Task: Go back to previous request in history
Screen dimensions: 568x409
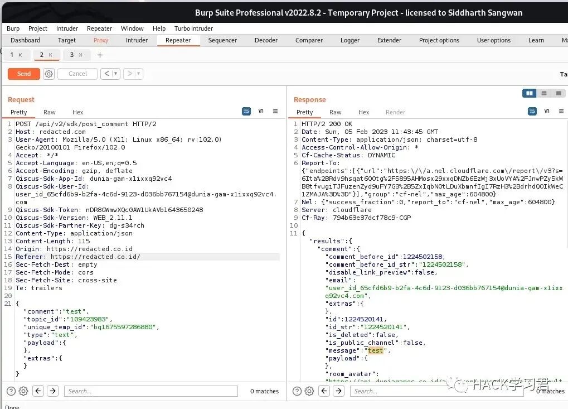Action: [106, 74]
